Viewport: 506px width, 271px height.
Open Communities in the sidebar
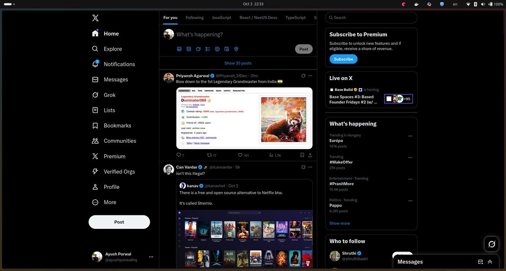(114, 141)
